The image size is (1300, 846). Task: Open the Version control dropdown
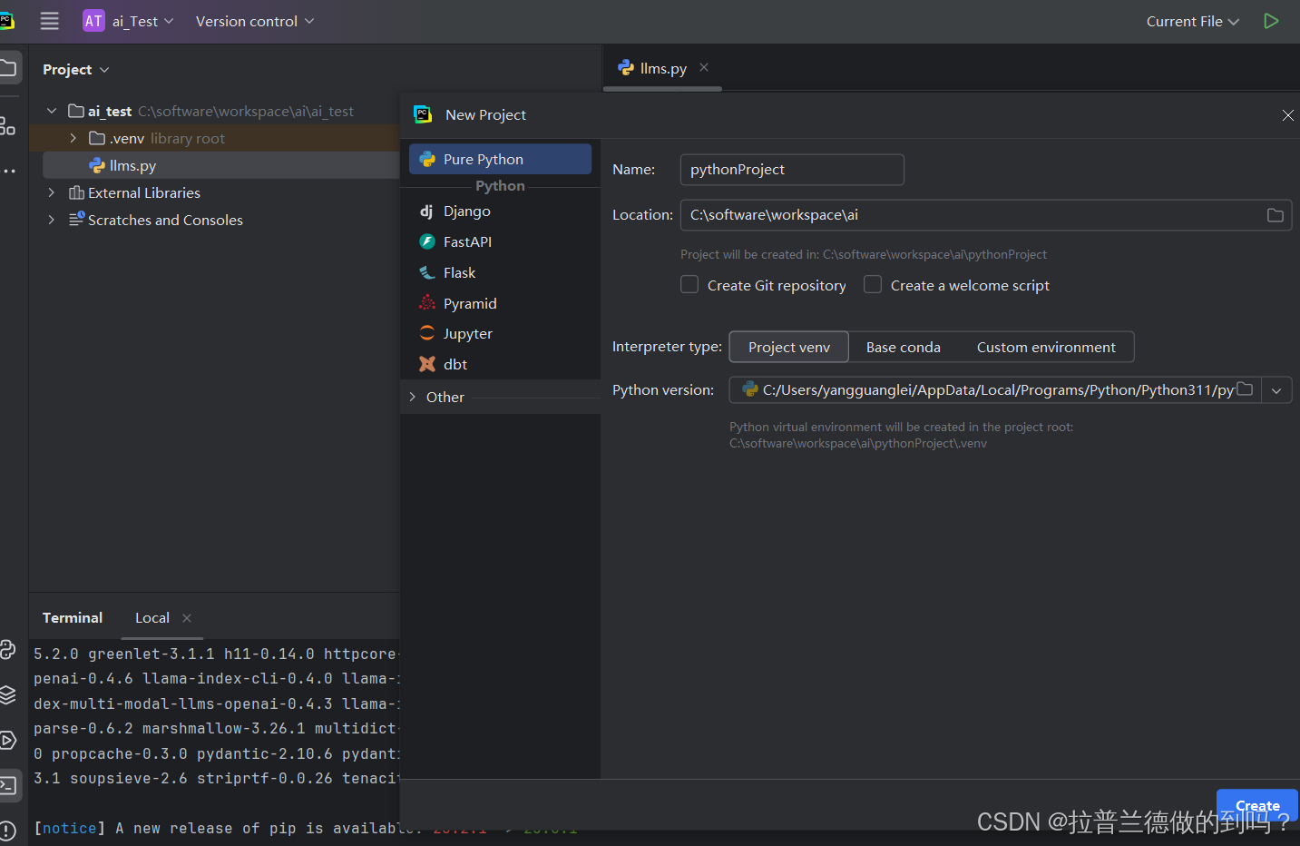(x=255, y=21)
